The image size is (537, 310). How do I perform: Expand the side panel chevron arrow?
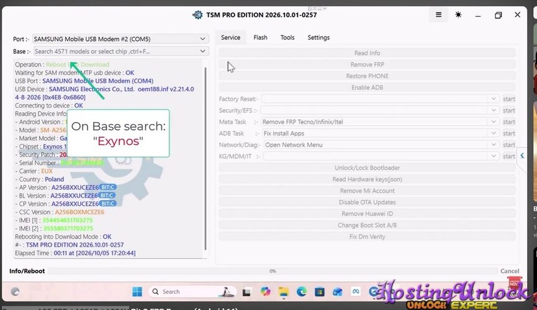coord(522,156)
